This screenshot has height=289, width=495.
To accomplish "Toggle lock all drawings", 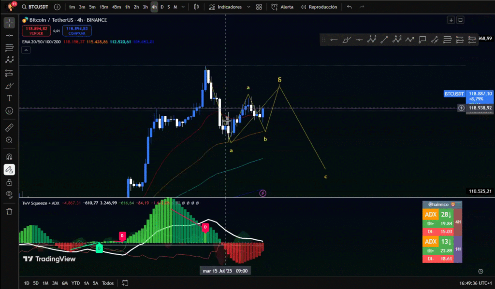I will click(9, 182).
